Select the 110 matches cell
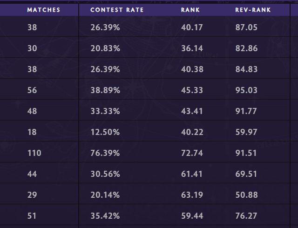The image size is (298, 228). pos(34,153)
